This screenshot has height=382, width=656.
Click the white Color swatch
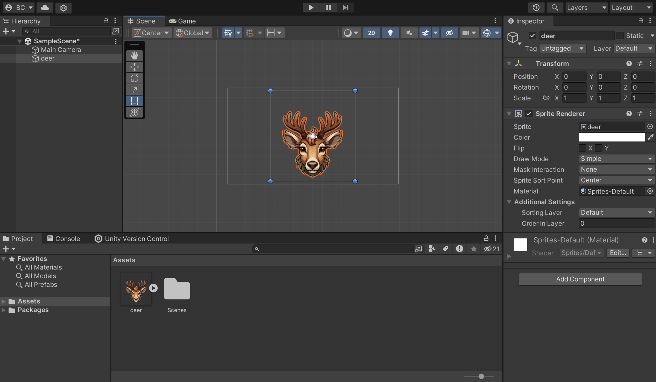pos(612,137)
